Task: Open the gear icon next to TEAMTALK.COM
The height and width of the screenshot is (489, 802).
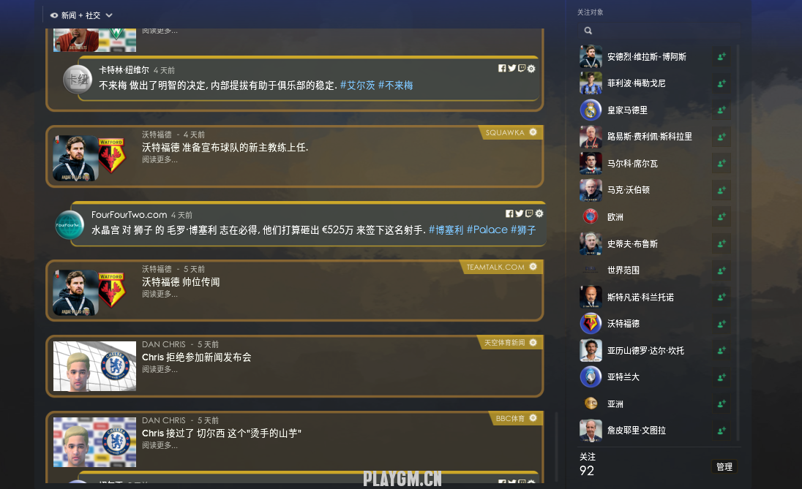Action: (x=533, y=267)
